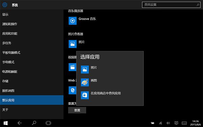
Task: Click the Edge browser icon
Action: click(72, 90)
